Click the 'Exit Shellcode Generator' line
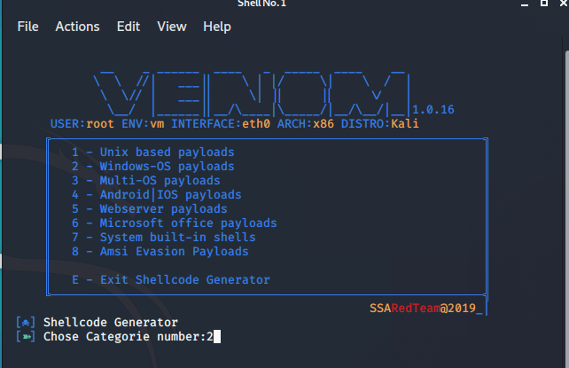 pyautogui.click(x=170, y=280)
